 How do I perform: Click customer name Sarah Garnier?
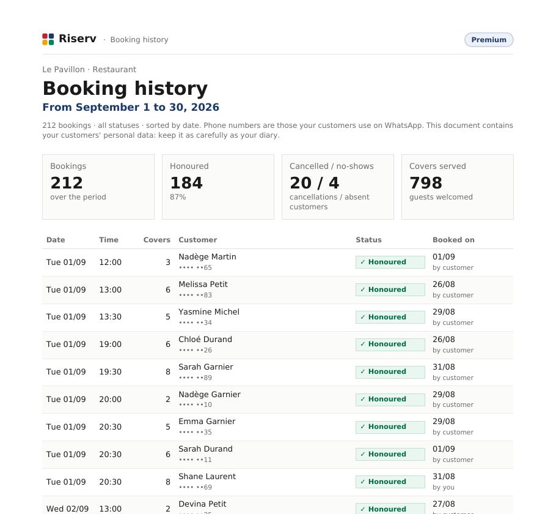point(206,367)
